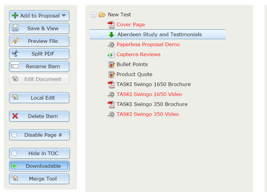Open the Merge Tool
267x192 pixels.
[x=39, y=179]
